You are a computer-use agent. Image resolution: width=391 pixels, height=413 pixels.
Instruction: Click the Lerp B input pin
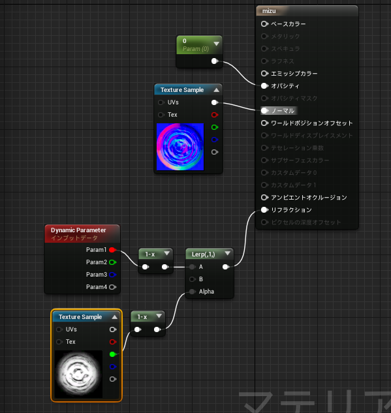[193, 279]
